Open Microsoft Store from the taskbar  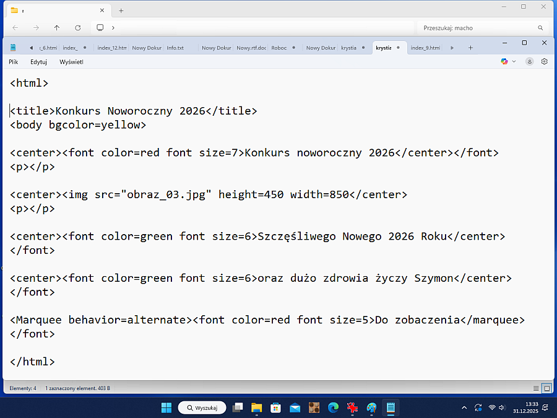point(276,407)
